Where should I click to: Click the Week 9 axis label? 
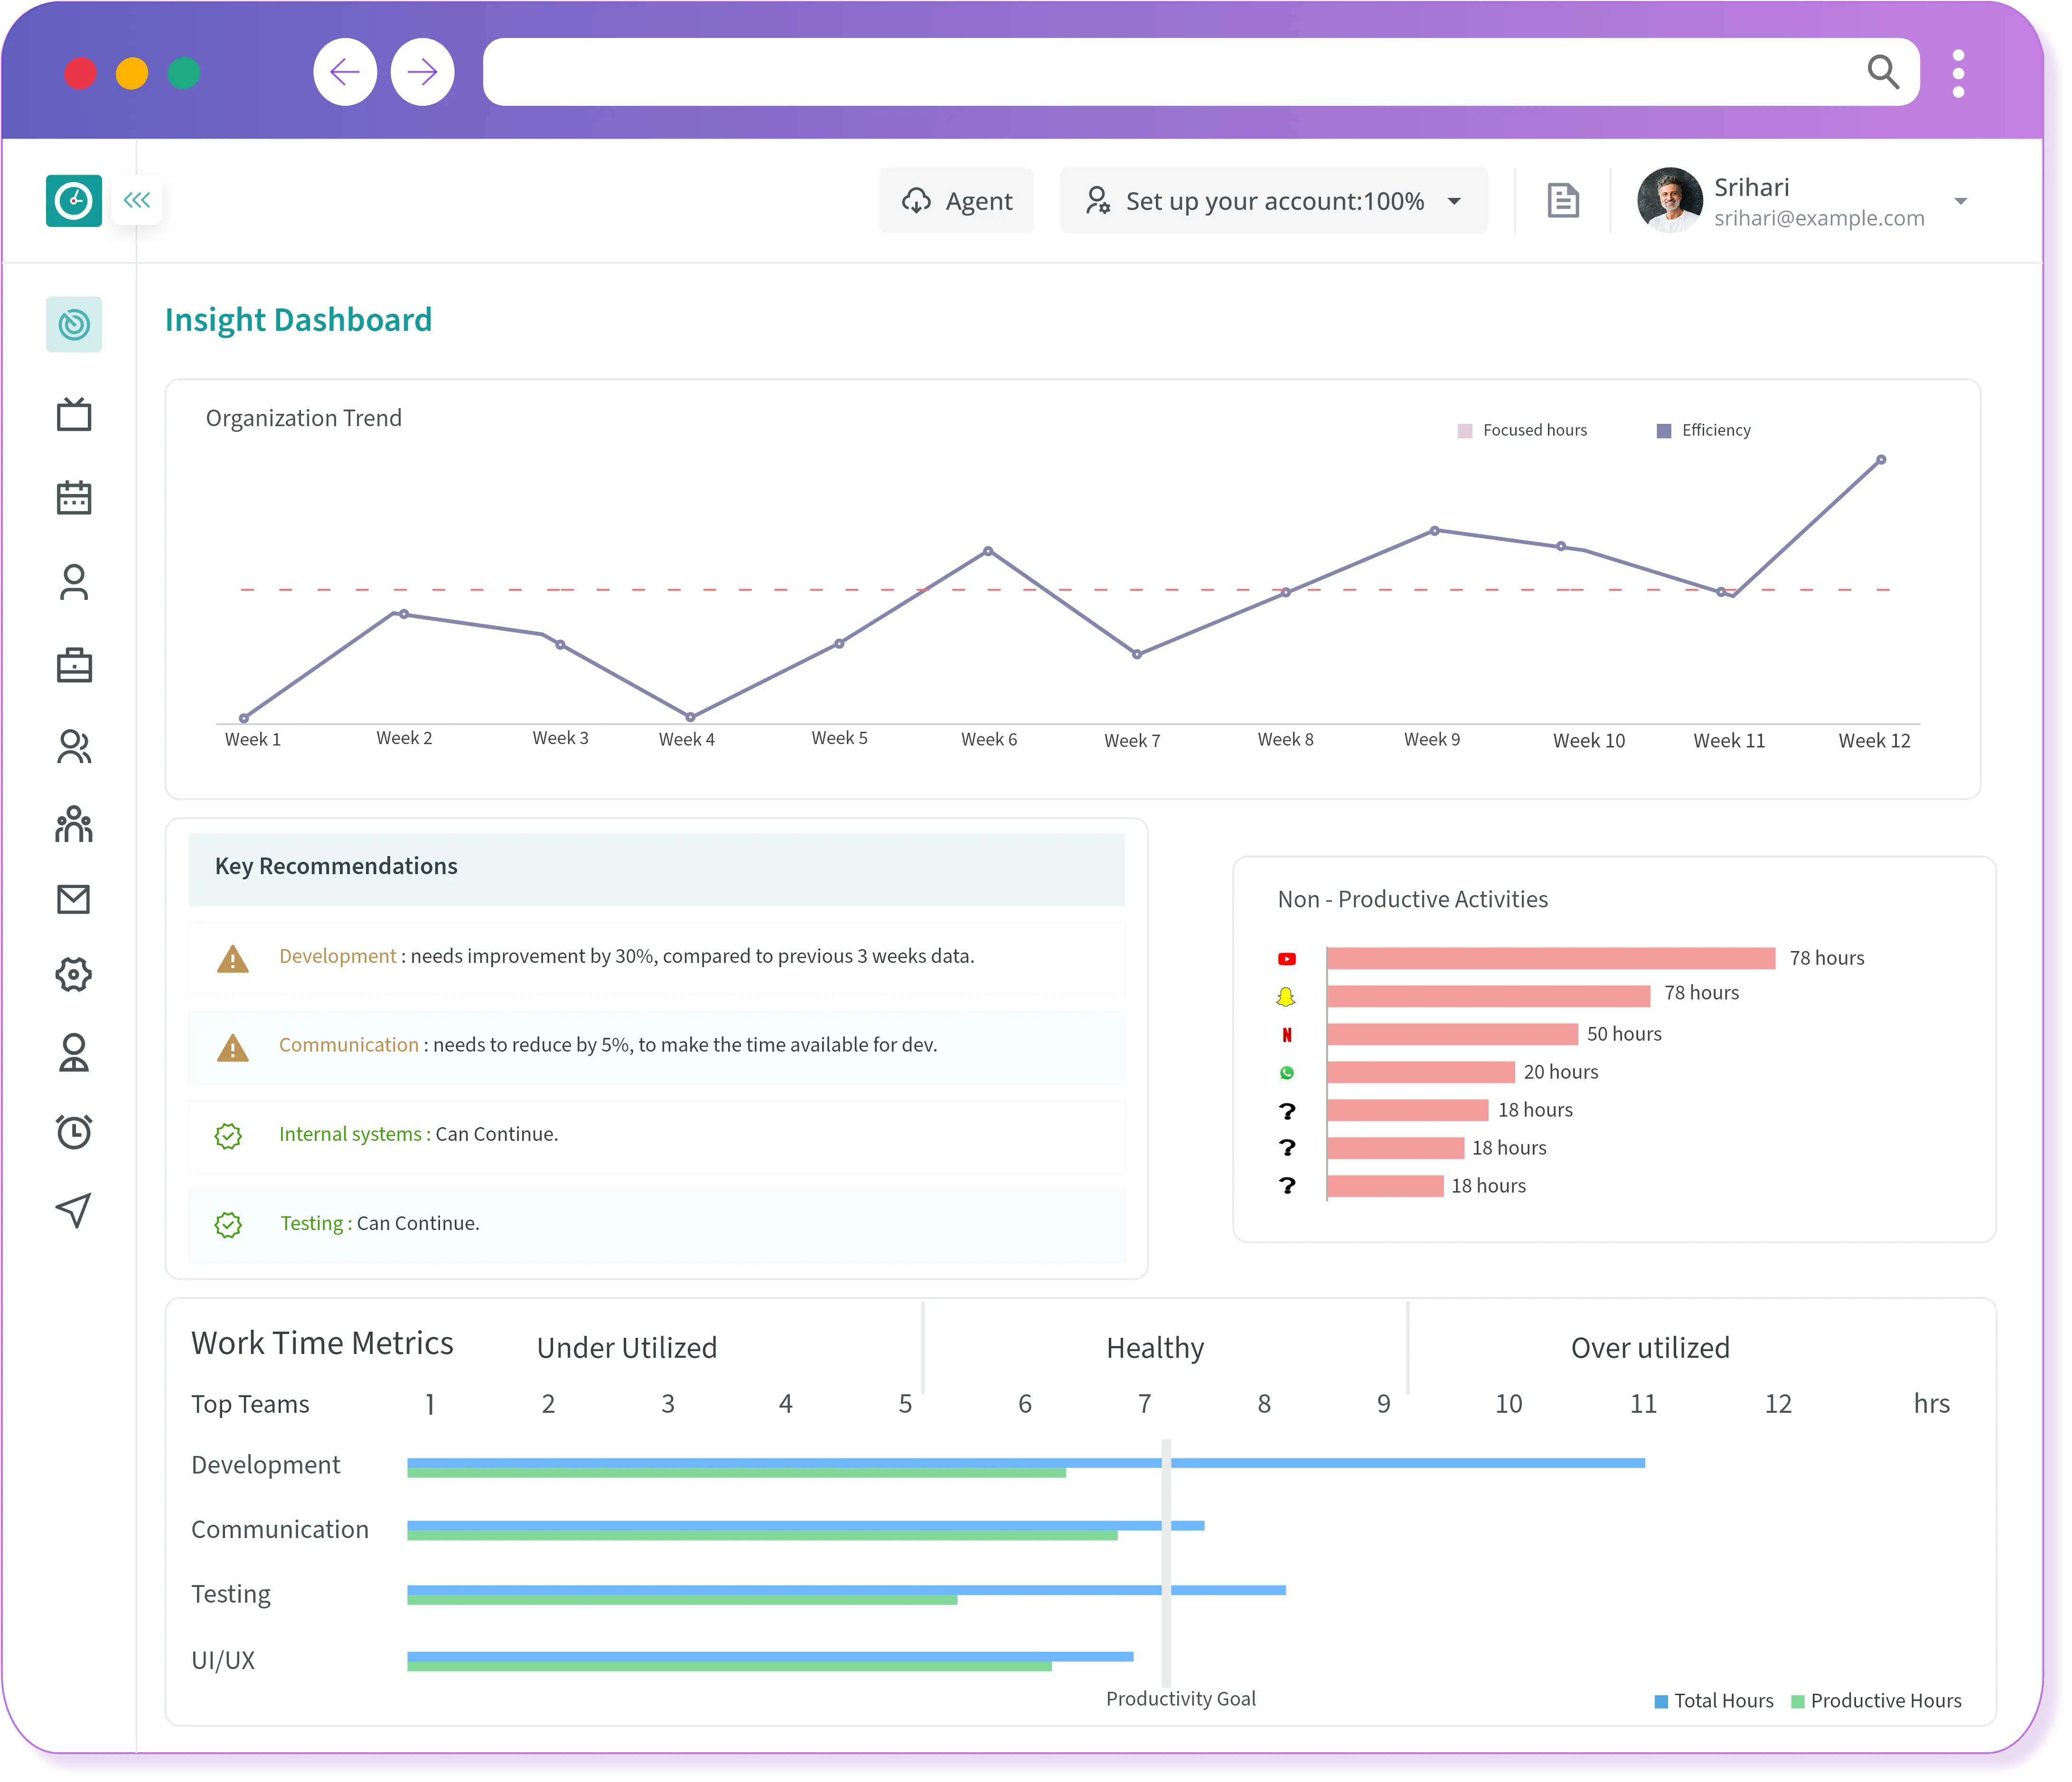pyautogui.click(x=1431, y=739)
